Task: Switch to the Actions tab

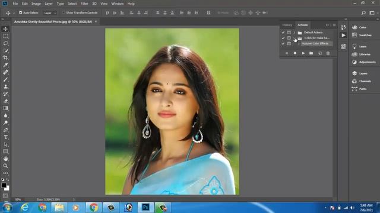Action: [x=303, y=25]
